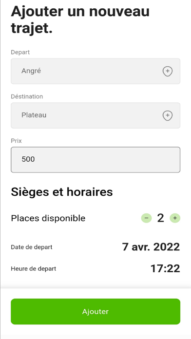Open date picker showing 7 avr. 2022
191x339 pixels.
click(151, 247)
